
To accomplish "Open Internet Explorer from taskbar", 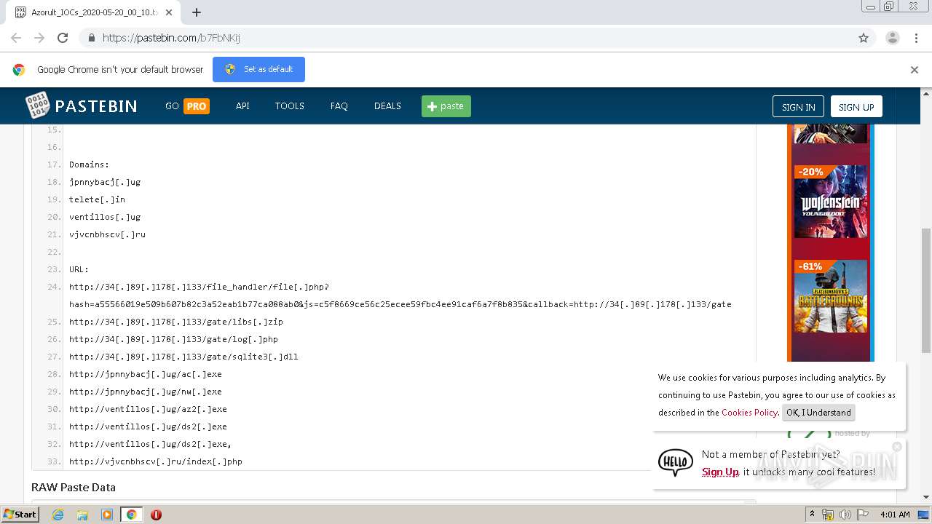I will click(58, 515).
